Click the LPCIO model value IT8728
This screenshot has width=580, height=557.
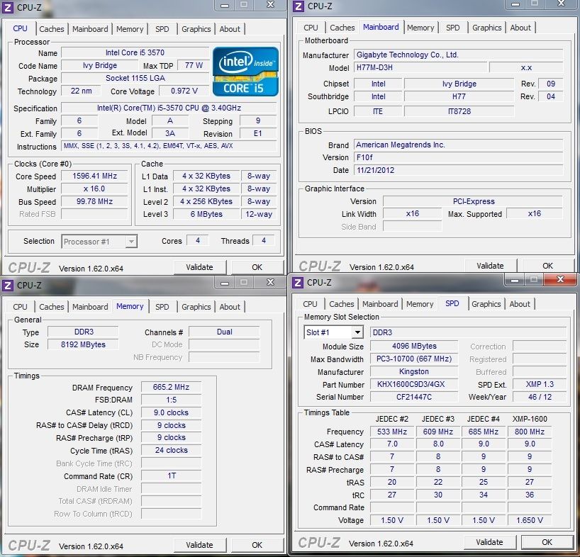click(x=459, y=111)
